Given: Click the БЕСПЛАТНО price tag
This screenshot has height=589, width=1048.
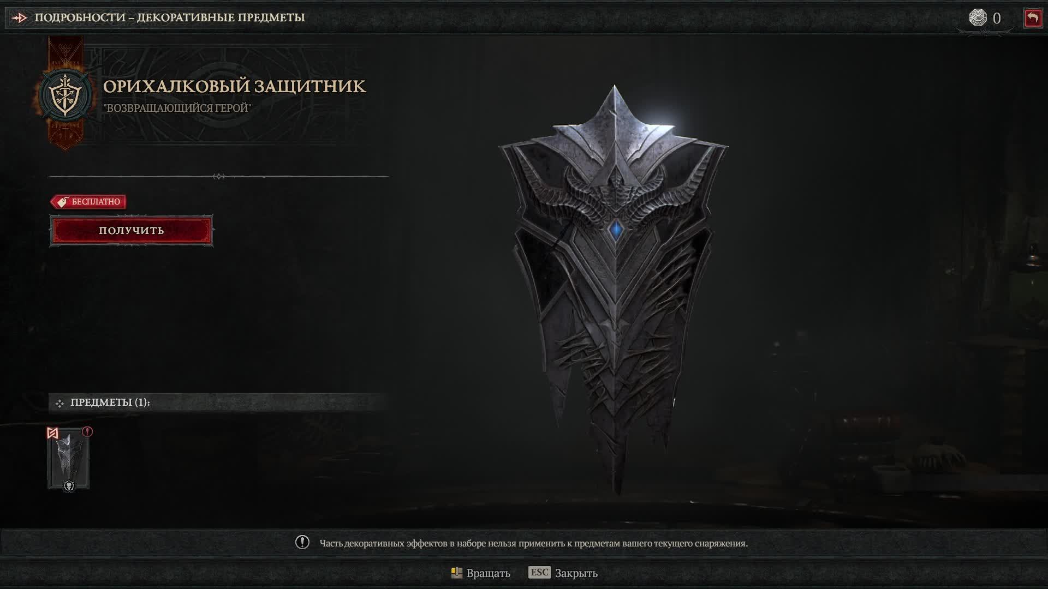Looking at the screenshot, I should 88,202.
